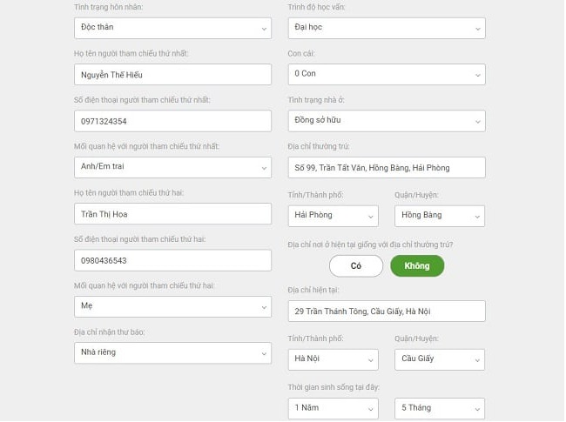Viewport: 566px width, 422px height.
Task: Expand the Cầu Giấy district dropdown
Action: (x=439, y=358)
